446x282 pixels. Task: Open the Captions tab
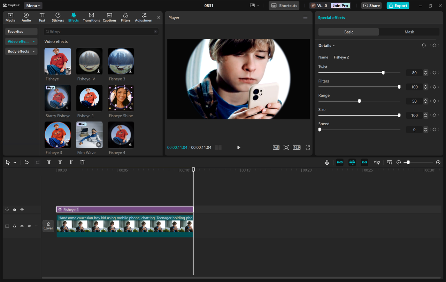[x=109, y=17]
